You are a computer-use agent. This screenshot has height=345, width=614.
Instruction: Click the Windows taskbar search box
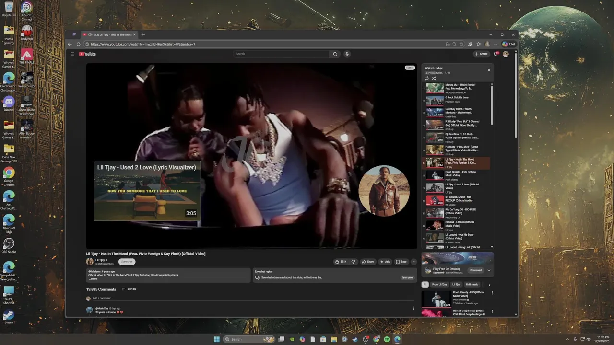pos(249,339)
